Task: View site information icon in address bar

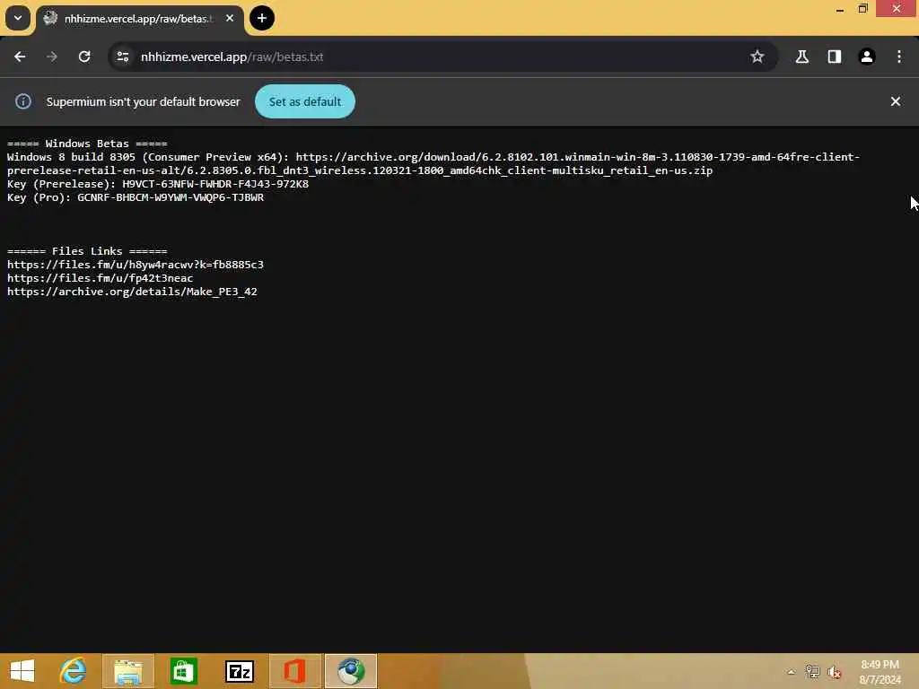Action: pos(122,57)
